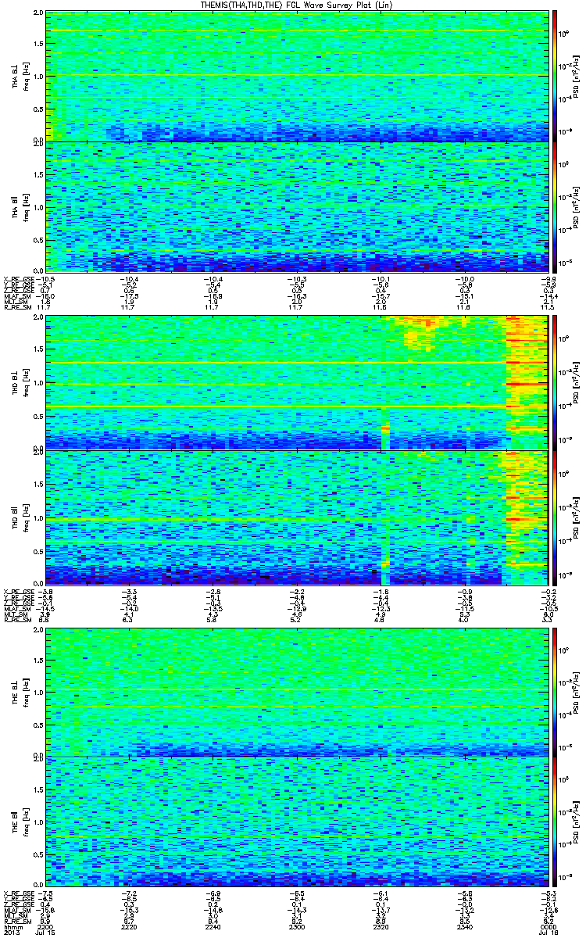Click the THD B-perpendicular PSD color bar

(556, 383)
